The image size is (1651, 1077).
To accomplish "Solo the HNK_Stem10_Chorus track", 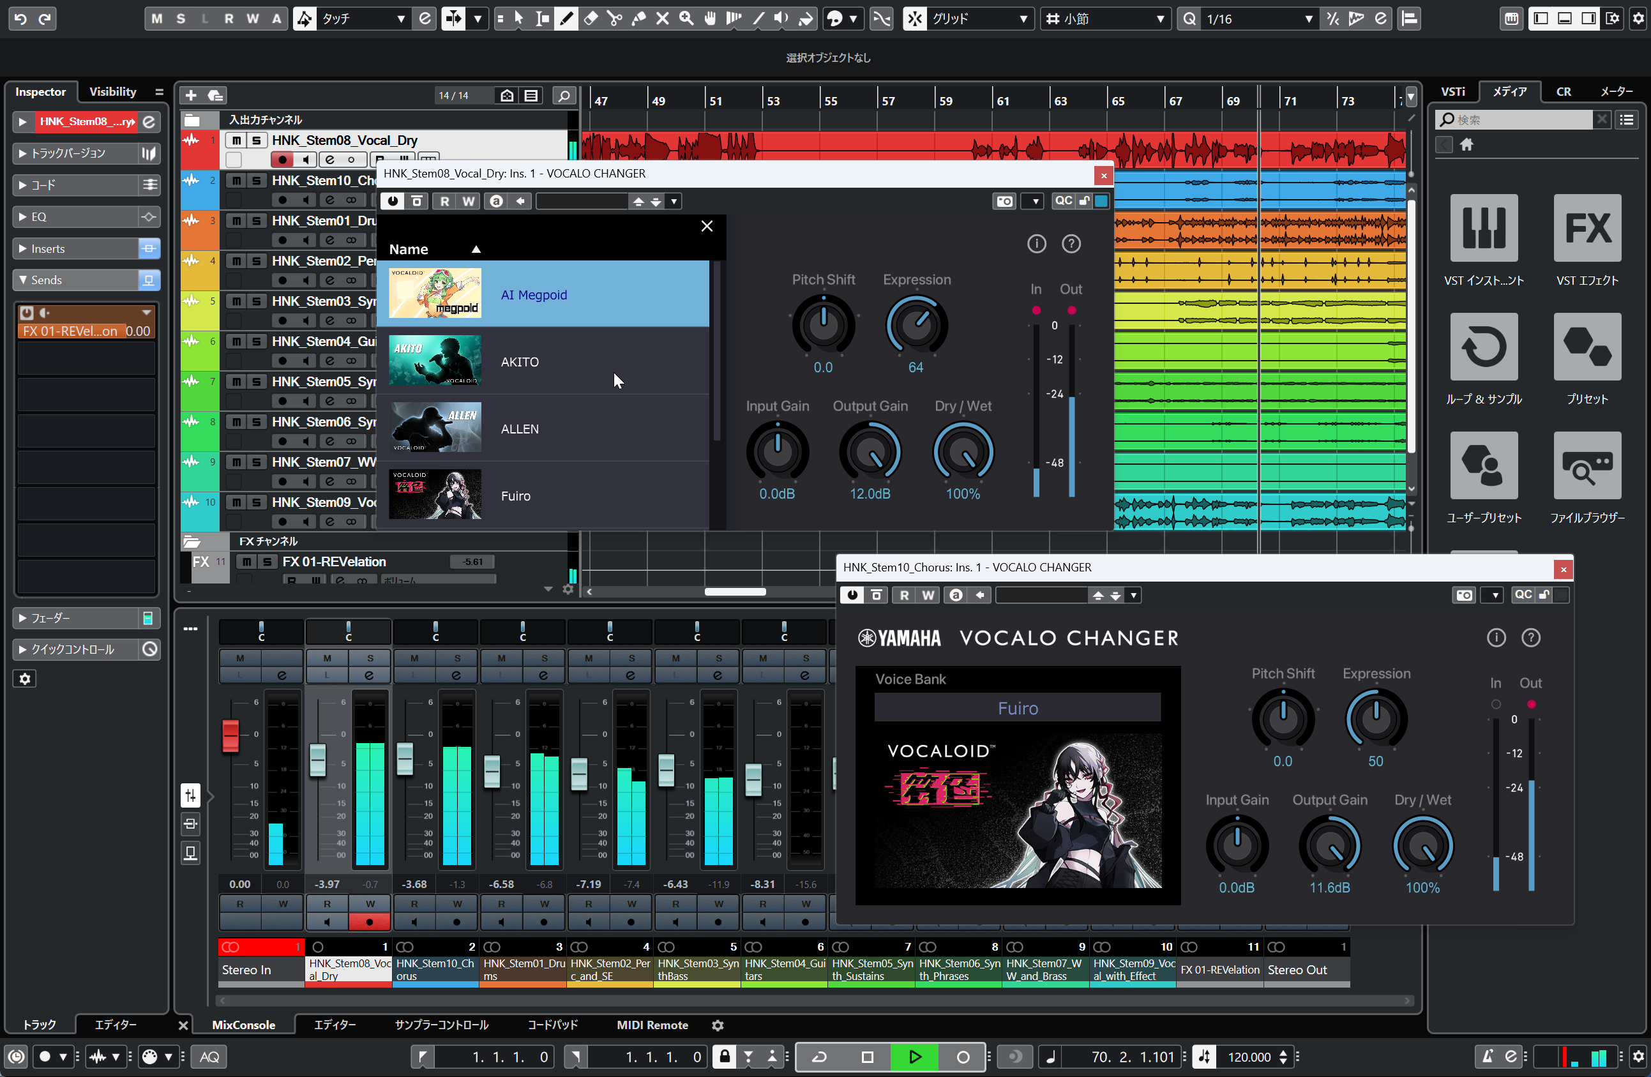I will click(x=257, y=180).
